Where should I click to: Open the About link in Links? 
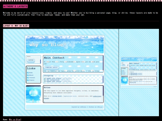point(31,75)
